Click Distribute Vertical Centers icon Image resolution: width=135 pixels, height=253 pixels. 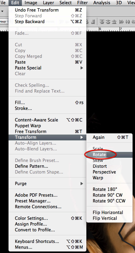pos(108,22)
